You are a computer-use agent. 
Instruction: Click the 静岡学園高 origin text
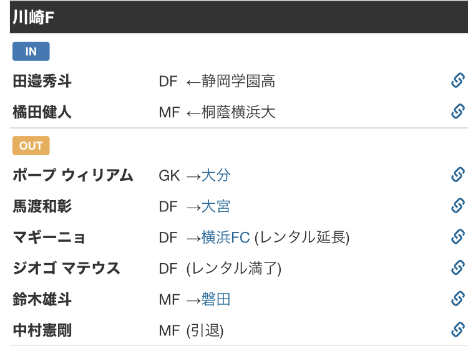point(238,81)
